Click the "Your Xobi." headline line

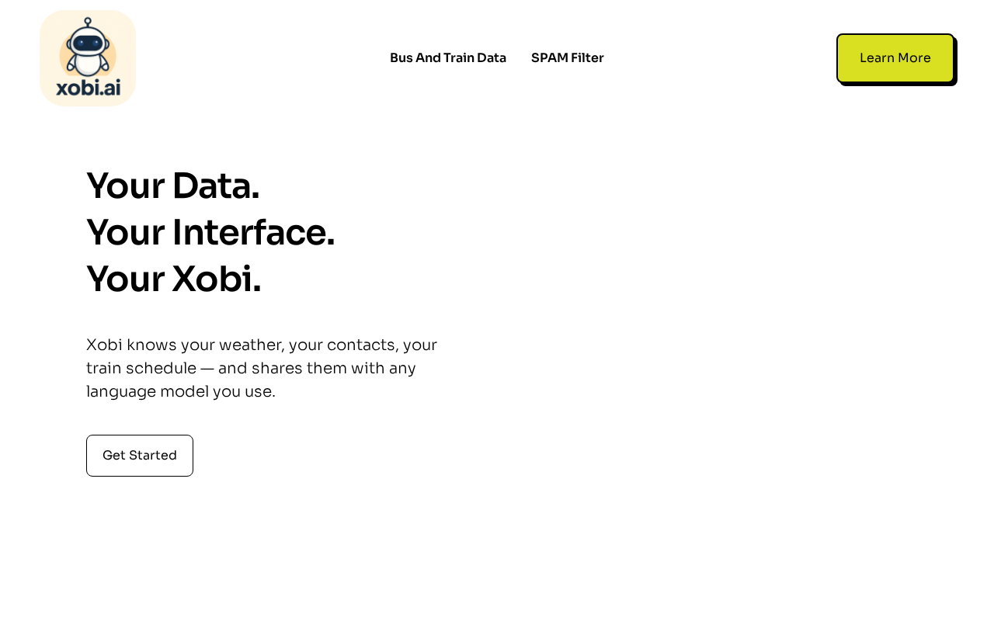[173, 279]
